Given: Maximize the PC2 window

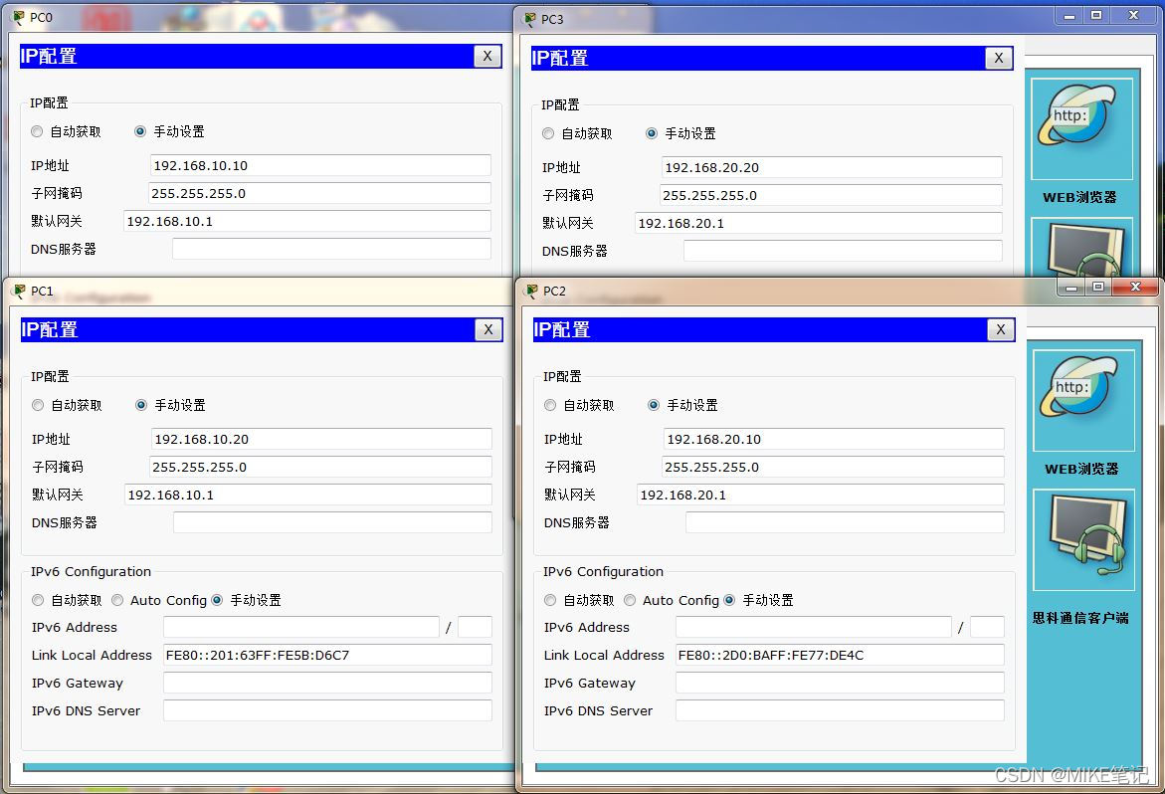Looking at the screenshot, I should pyautogui.click(x=1098, y=288).
